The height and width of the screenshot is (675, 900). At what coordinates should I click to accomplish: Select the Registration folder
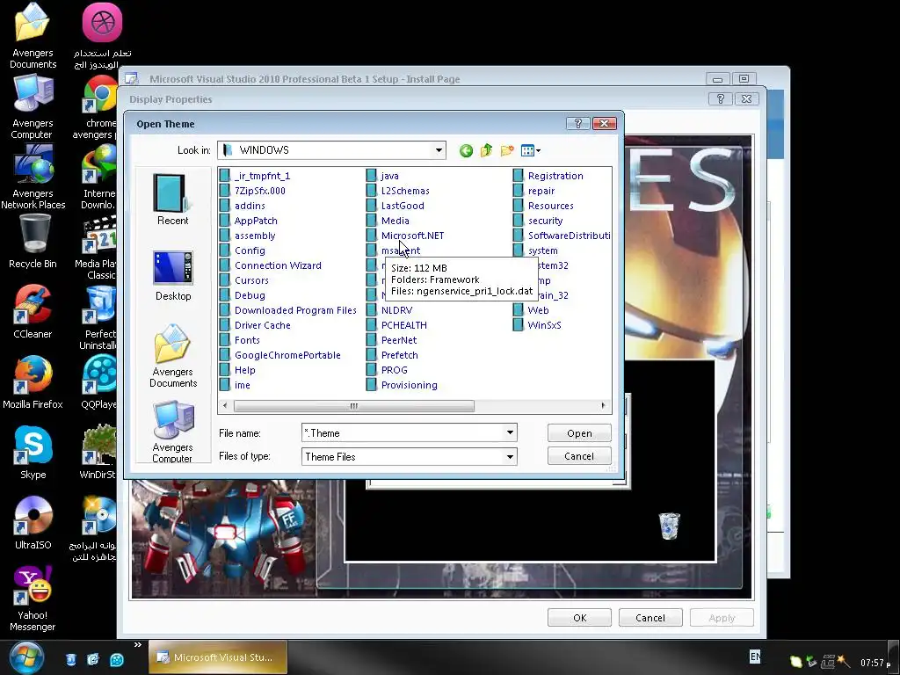click(x=548, y=176)
